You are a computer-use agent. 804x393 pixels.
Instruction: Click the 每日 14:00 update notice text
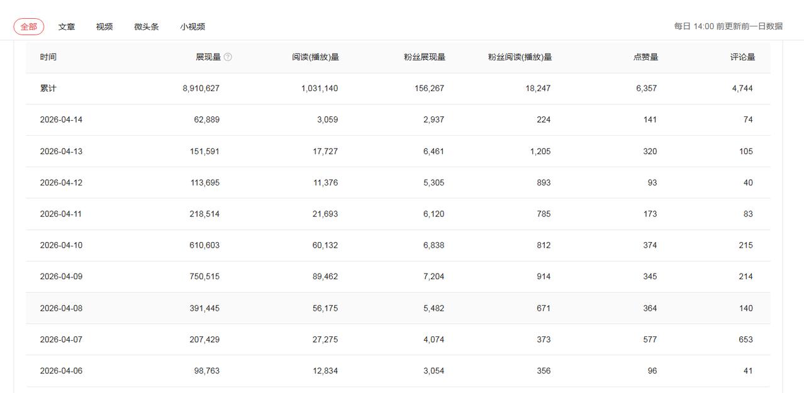point(728,26)
